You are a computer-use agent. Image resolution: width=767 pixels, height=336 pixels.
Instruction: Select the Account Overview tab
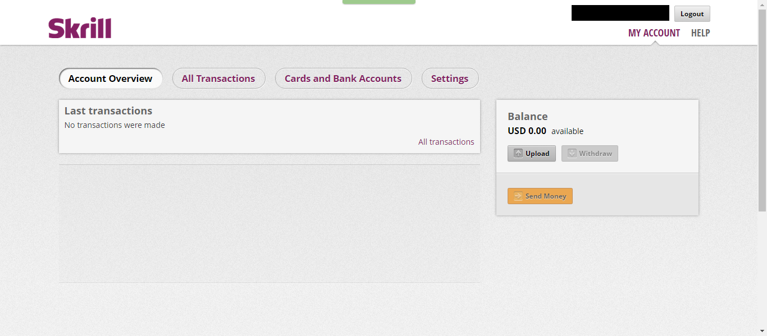[x=111, y=79]
